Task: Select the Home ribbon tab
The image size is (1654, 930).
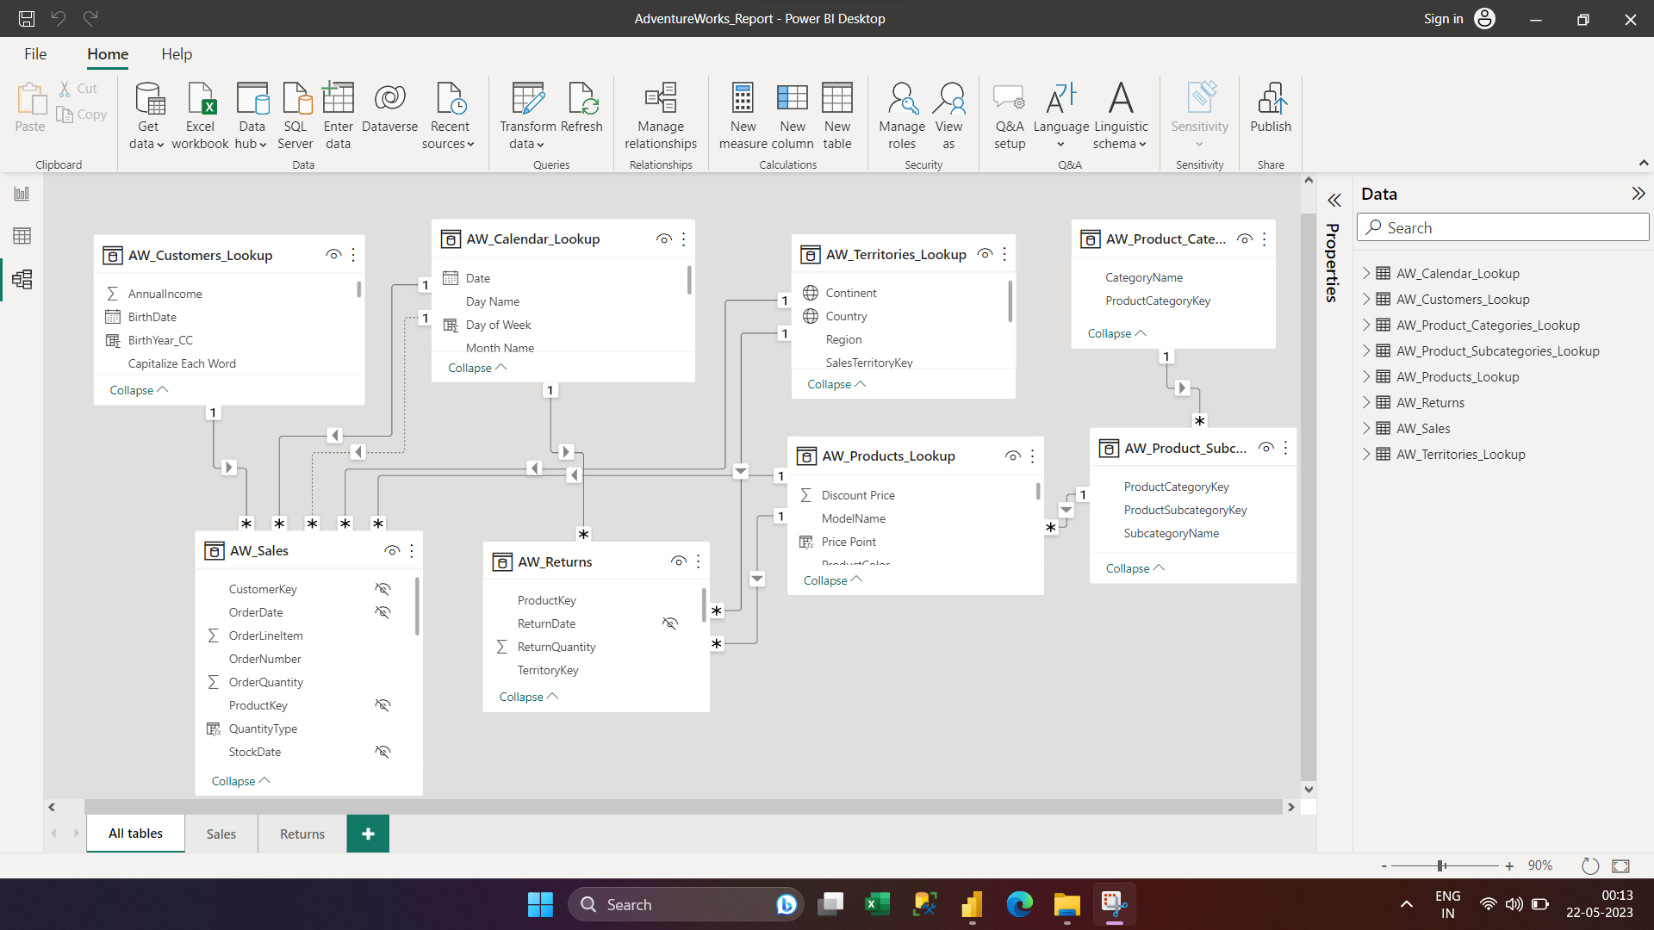Action: click(108, 54)
